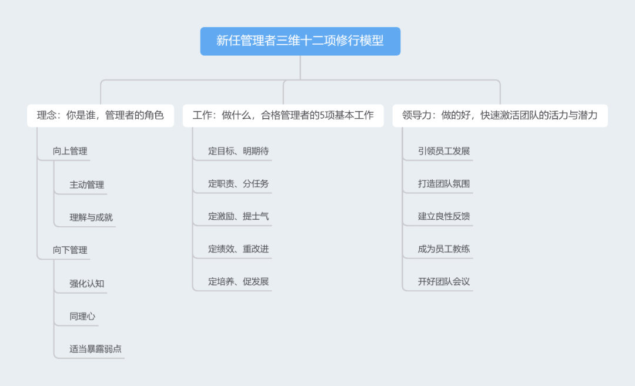Select the 定激励、提士气 node

click(x=239, y=216)
